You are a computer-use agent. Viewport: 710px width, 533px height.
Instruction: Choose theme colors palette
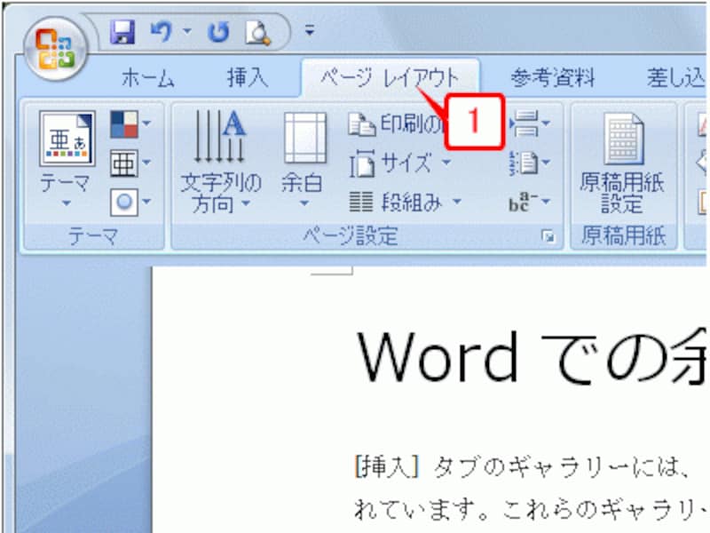point(130,123)
